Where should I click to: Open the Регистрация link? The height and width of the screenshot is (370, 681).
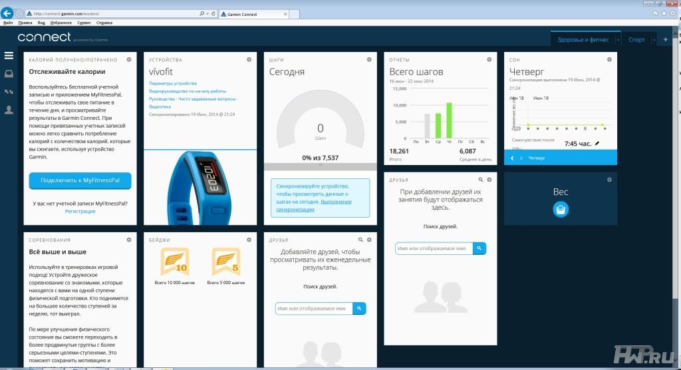click(x=80, y=212)
